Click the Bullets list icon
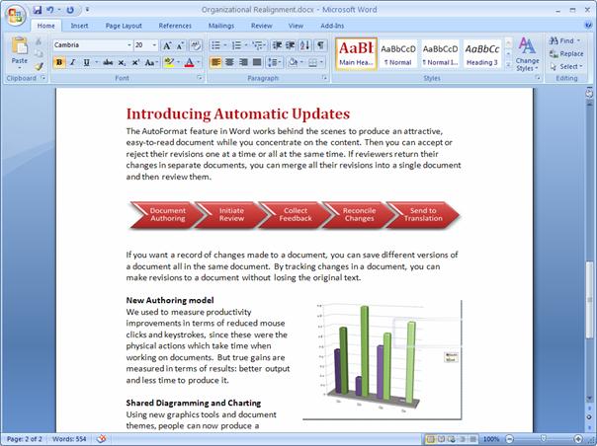597x446 pixels. click(216, 45)
